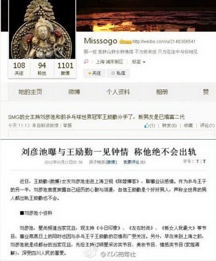The image size is (216, 261).
Task: Open 评论(1) comments on the post
Action: (x=207, y=126)
